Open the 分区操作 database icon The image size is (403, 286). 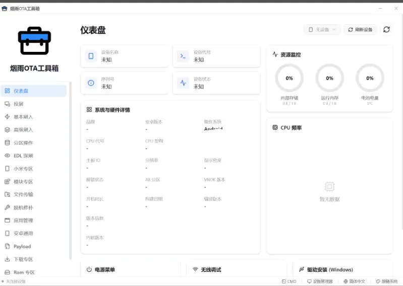click(x=7, y=142)
